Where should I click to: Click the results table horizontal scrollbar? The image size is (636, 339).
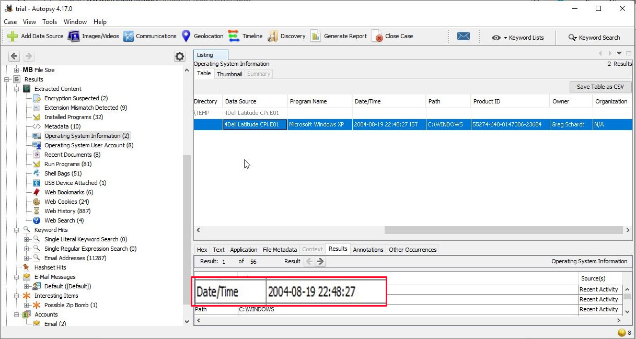[504, 230]
